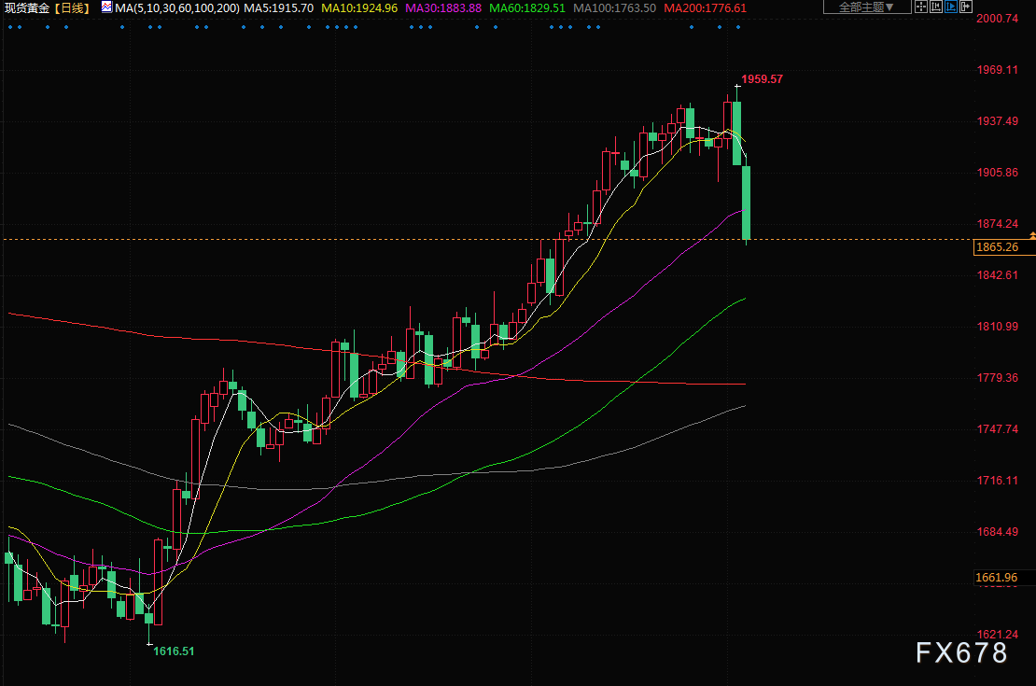
Task: Click the MA indicator icon
Action: (x=106, y=7)
